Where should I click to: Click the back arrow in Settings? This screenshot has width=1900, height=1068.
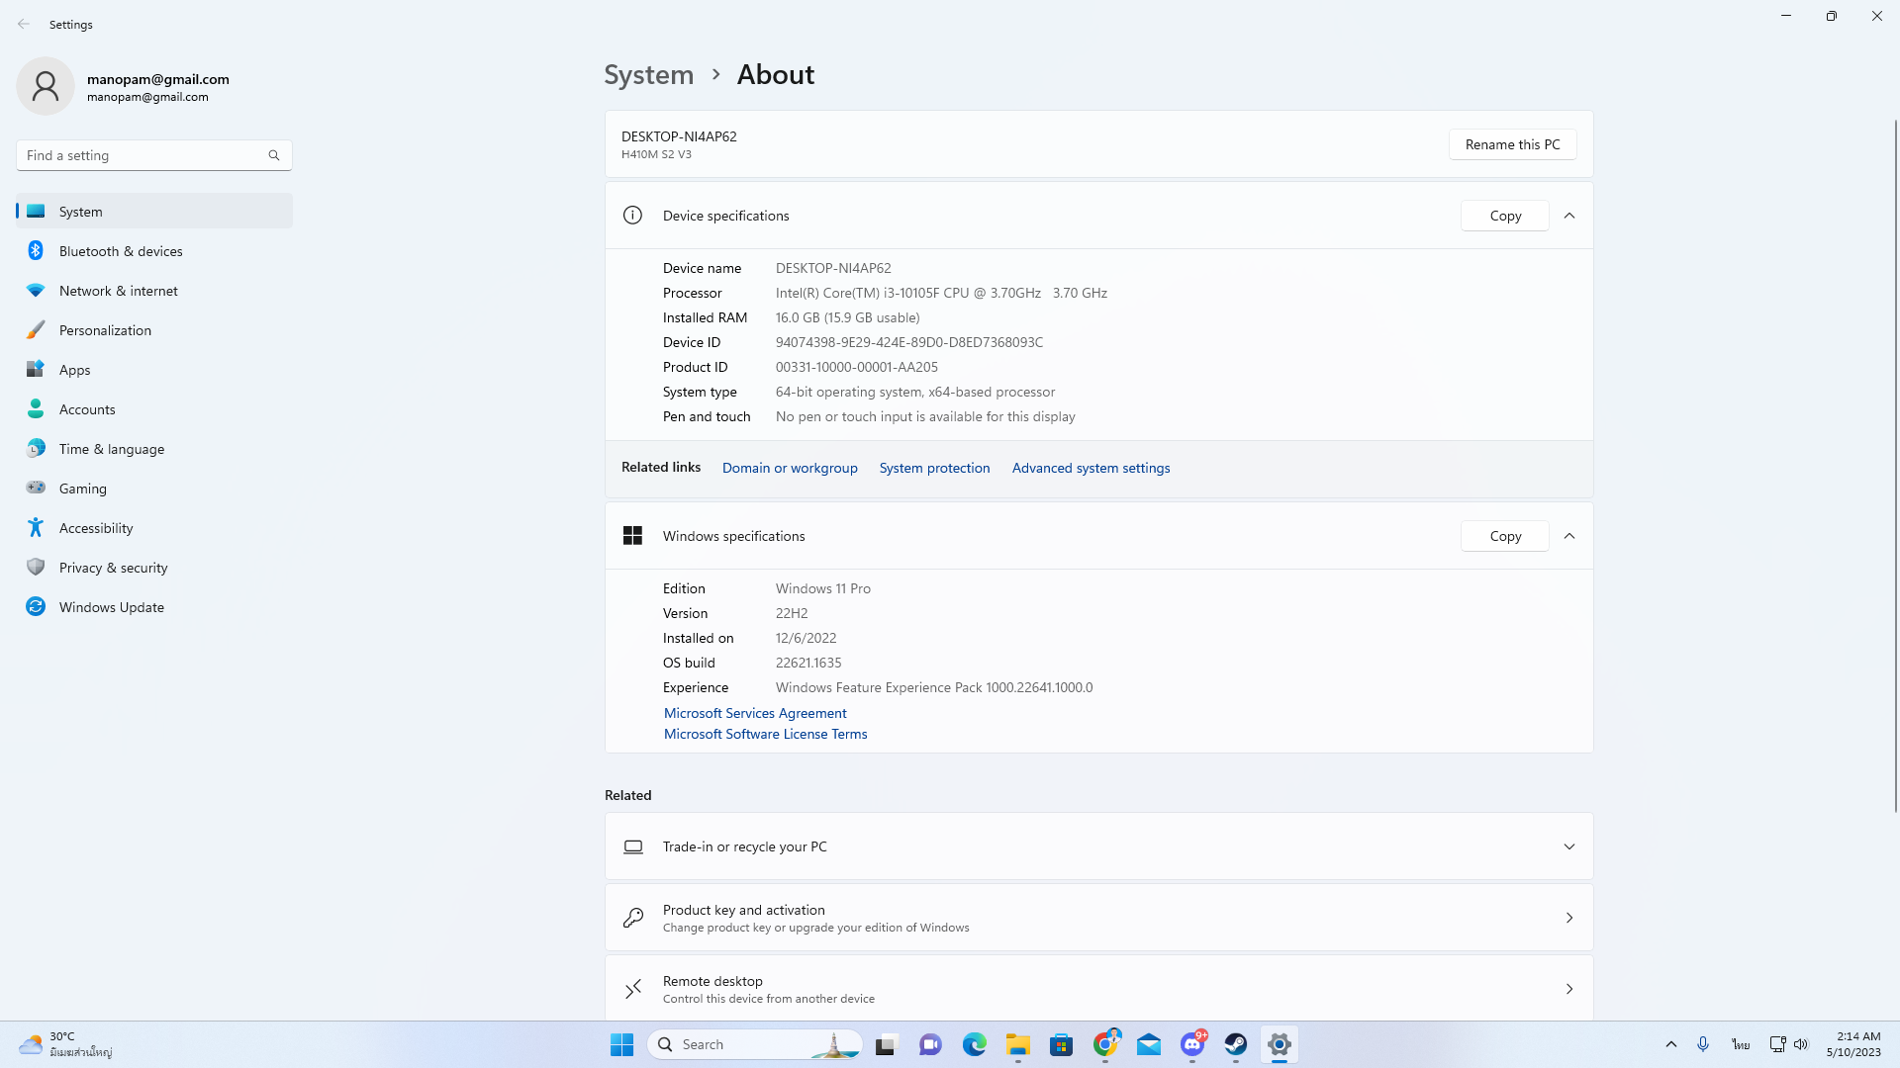pyautogui.click(x=24, y=24)
